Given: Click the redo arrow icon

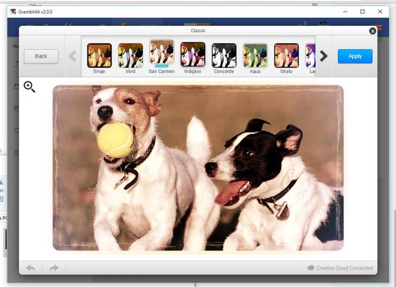Looking at the screenshot, I should pos(54,268).
